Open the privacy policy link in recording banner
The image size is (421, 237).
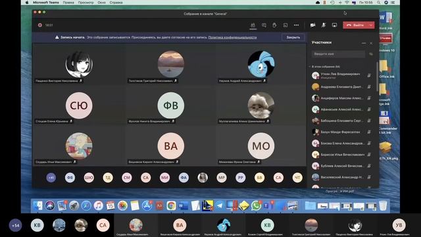click(232, 38)
